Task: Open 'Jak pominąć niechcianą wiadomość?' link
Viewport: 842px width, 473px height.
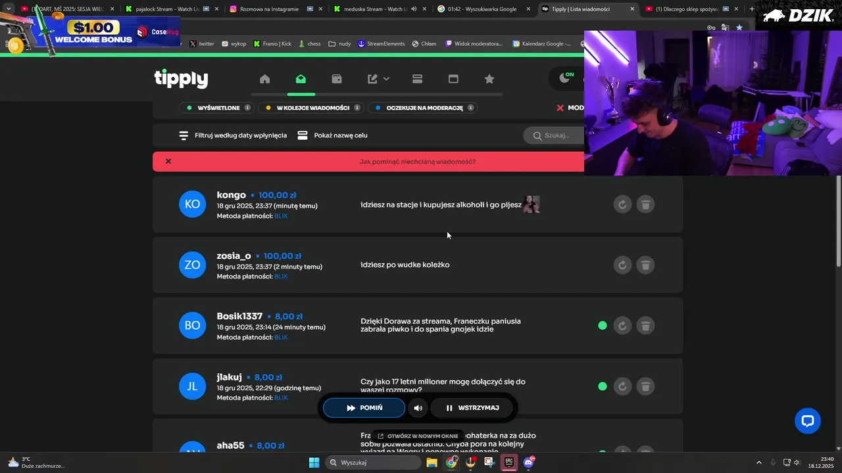Action: point(418,162)
